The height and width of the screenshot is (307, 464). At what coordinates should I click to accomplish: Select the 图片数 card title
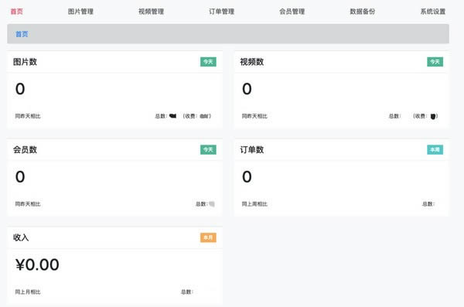point(25,62)
